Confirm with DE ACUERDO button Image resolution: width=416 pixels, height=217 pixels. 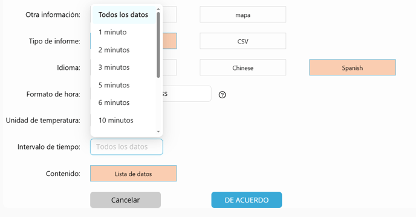pos(247,200)
